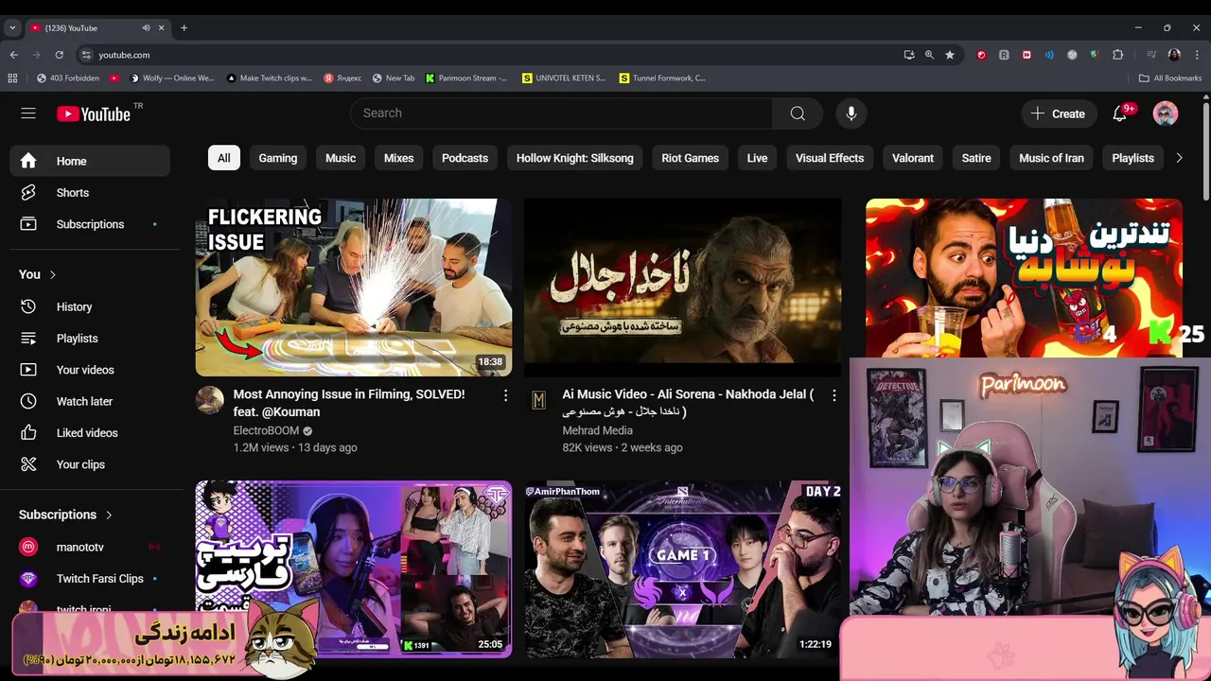Reload the page
This screenshot has width=1211, height=681.
coord(59,55)
